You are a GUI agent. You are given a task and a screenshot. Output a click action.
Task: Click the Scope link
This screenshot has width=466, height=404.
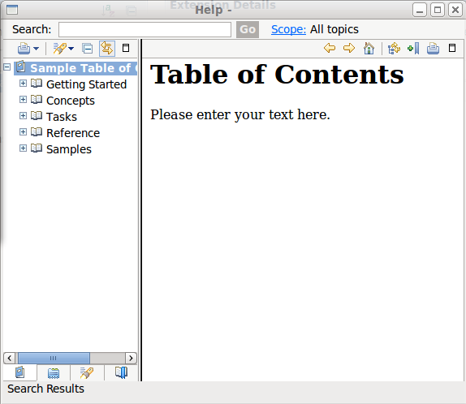(288, 29)
